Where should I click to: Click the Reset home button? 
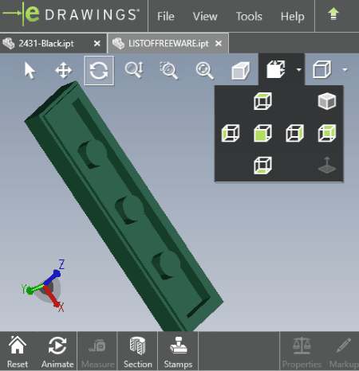click(x=18, y=352)
